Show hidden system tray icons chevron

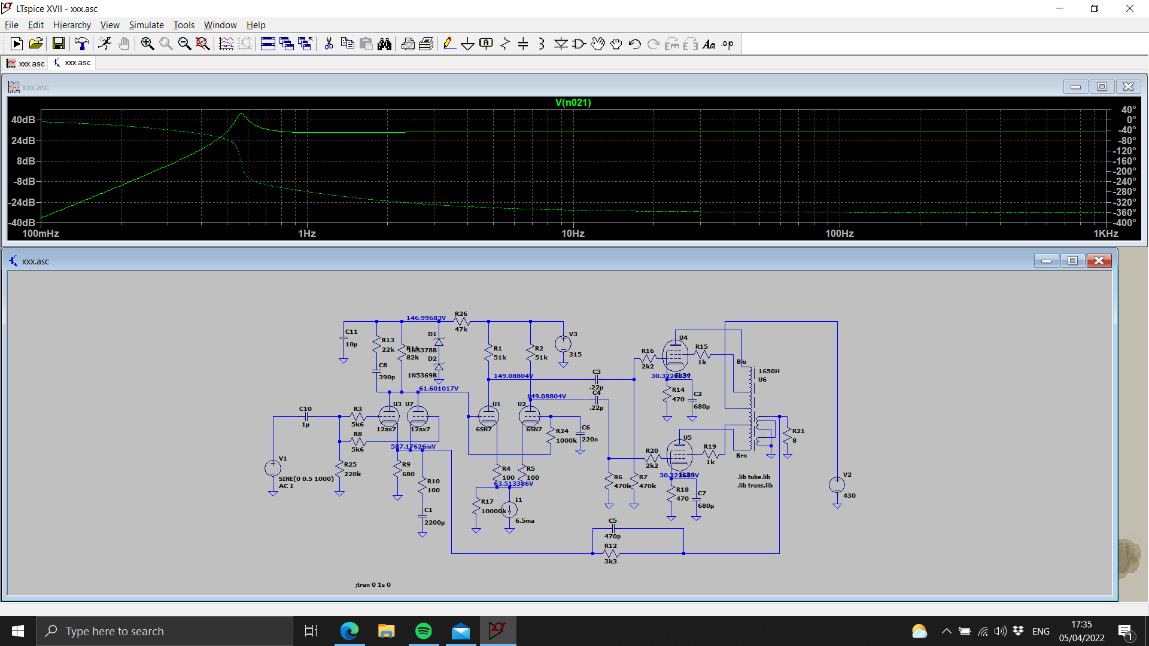point(946,631)
